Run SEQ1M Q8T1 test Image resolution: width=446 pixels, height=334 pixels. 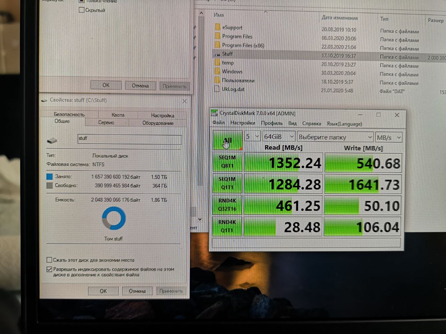click(227, 161)
